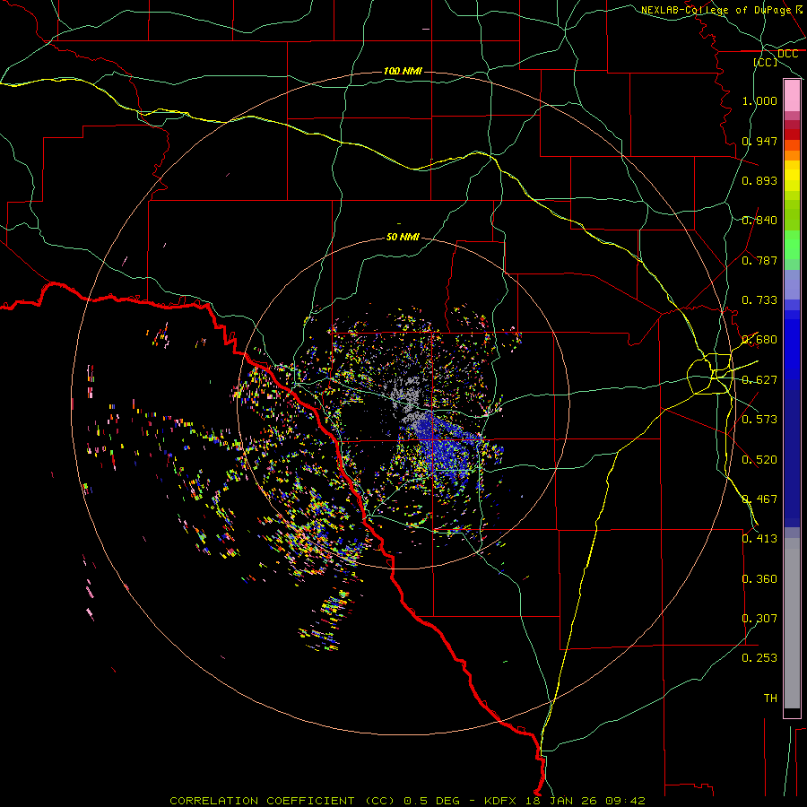Select the 0.840 legend value
807x807 pixels.
tap(759, 221)
